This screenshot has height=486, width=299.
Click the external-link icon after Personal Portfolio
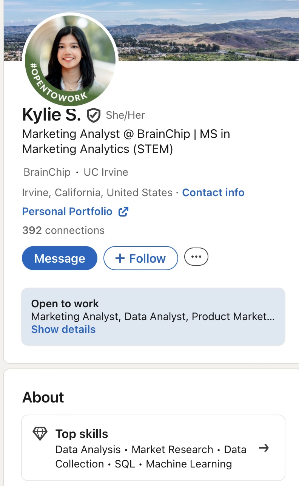[x=123, y=212]
